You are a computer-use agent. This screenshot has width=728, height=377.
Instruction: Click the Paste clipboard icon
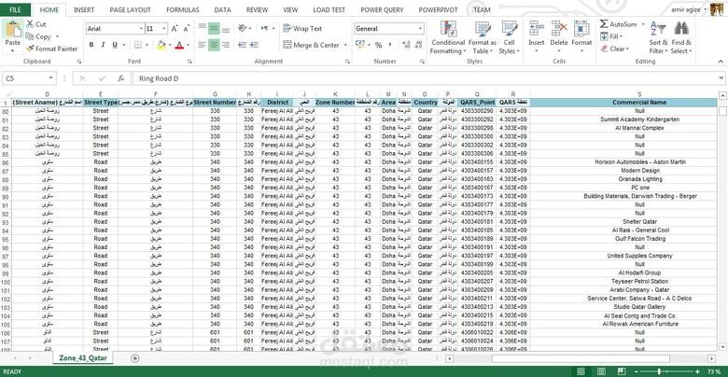click(x=13, y=29)
